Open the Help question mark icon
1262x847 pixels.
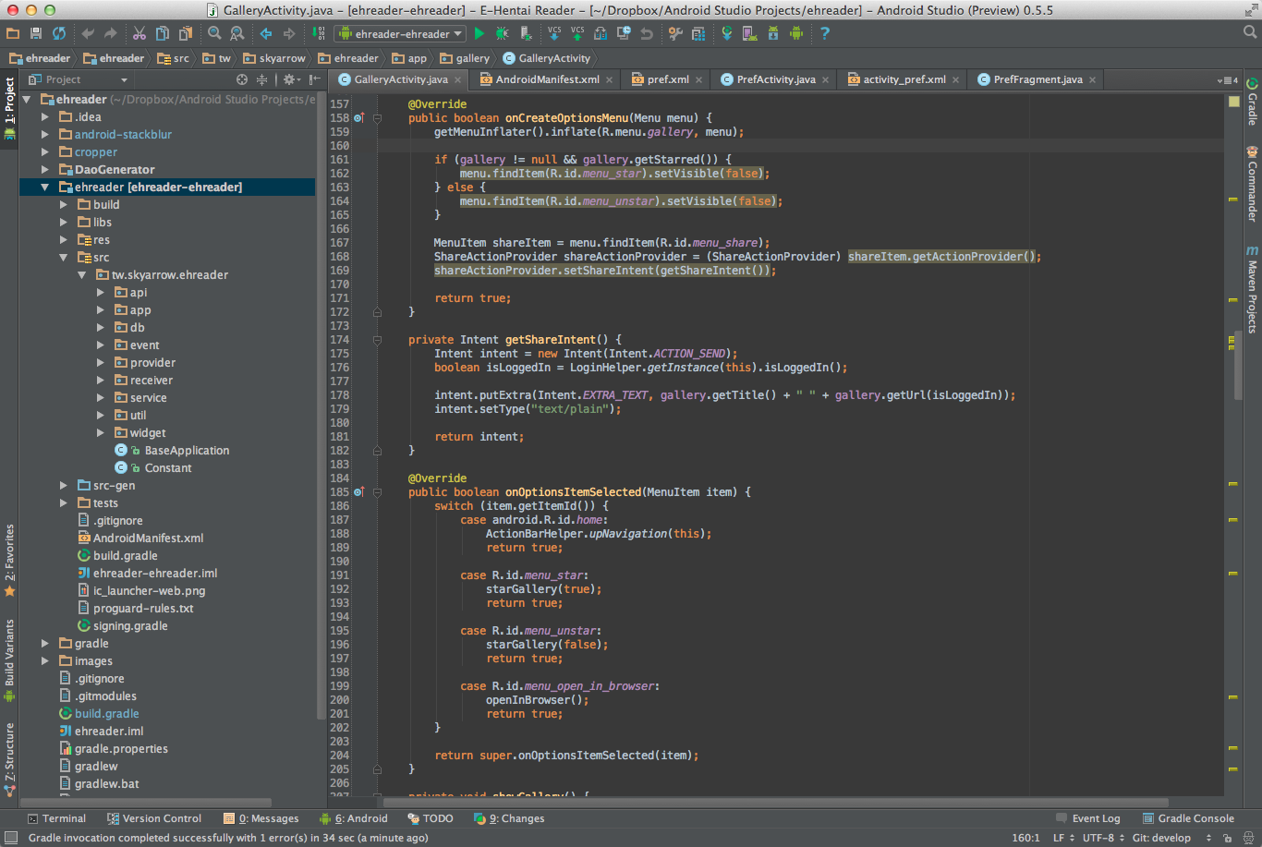824,33
